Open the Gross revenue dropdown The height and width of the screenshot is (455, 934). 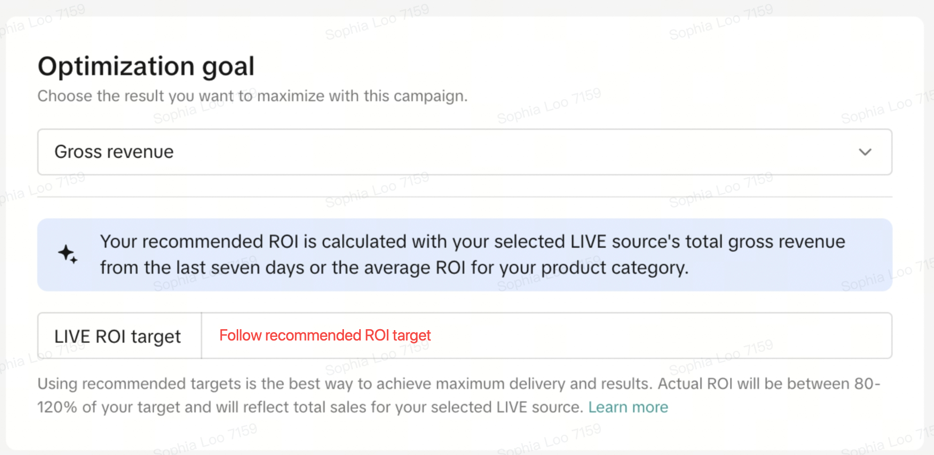click(x=465, y=152)
